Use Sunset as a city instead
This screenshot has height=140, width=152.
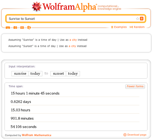tap(72, 46)
